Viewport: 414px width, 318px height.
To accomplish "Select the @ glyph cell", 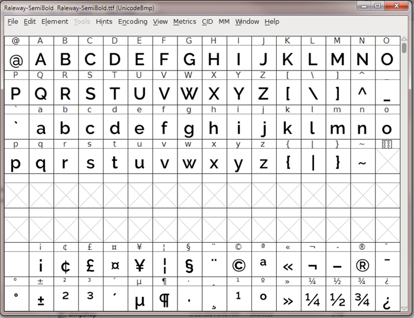I will click(17, 58).
